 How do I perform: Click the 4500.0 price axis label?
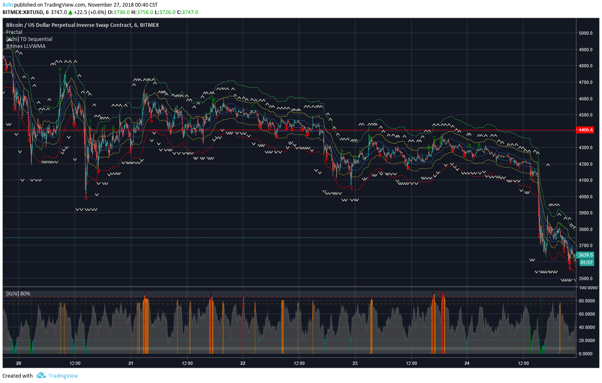[585, 115]
